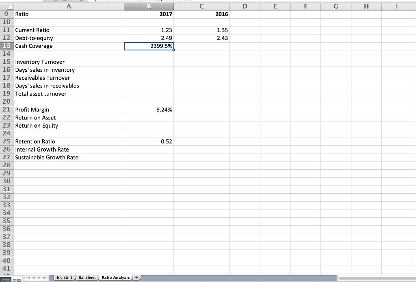Select the bold 2016 header cell
Viewport: 416px width, 282px height.
pyautogui.click(x=201, y=14)
